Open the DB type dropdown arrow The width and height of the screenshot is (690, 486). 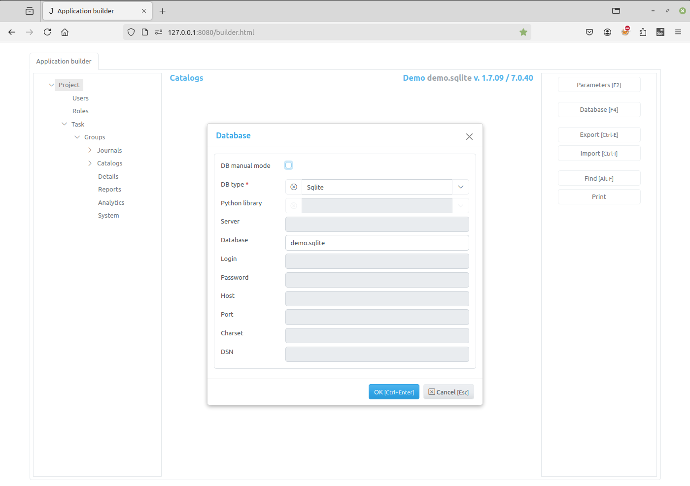[460, 187]
